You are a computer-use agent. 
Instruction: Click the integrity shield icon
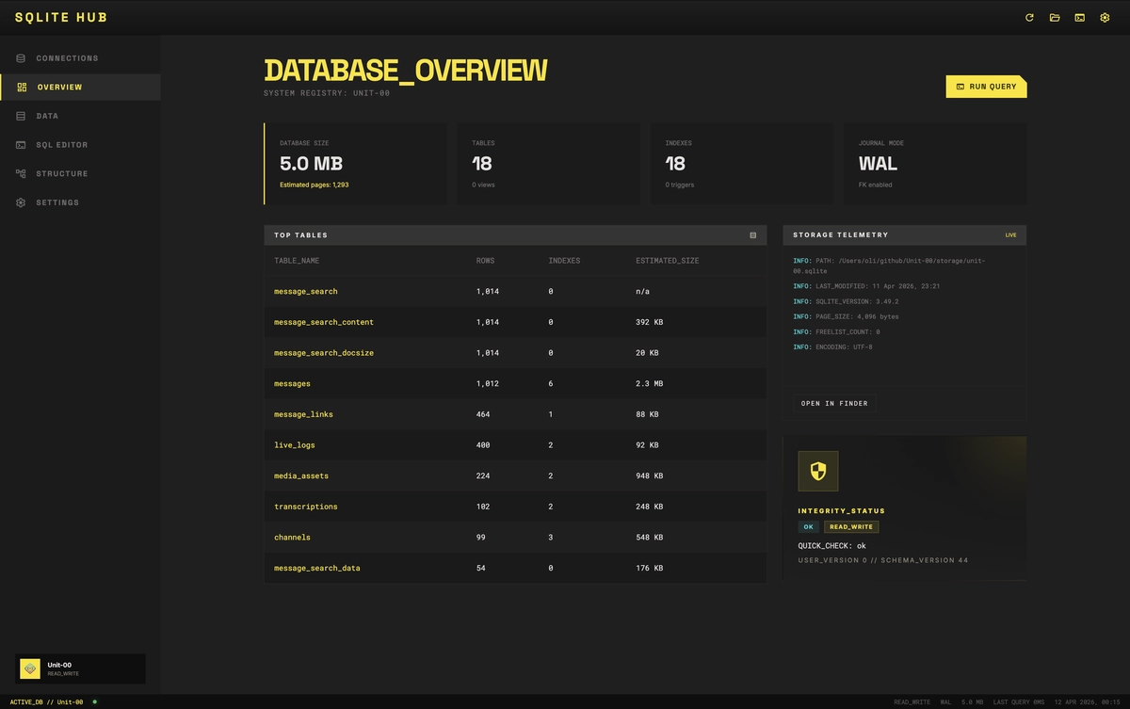(817, 472)
